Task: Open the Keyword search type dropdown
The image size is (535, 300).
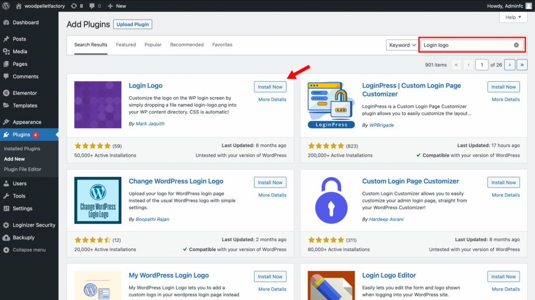Action: coord(402,45)
